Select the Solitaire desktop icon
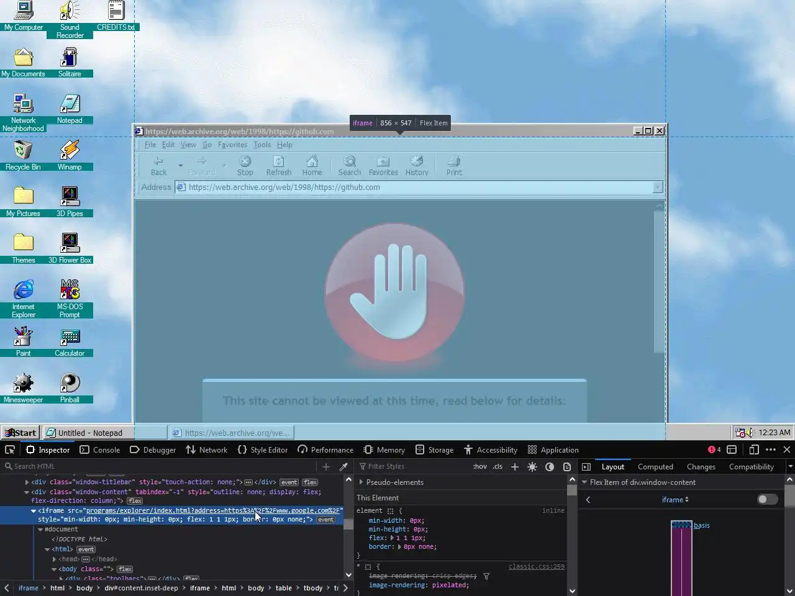Image resolution: width=795 pixels, height=596 pixels. click(x=70, y=61)
